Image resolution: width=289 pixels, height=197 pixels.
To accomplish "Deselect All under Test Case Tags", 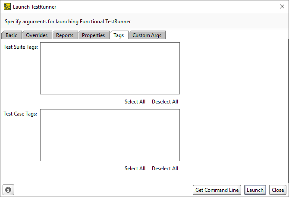I will click(x=165, y=169).
